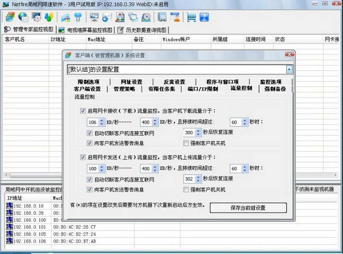Click the picture chart toolbar icon

coord(66,17)
